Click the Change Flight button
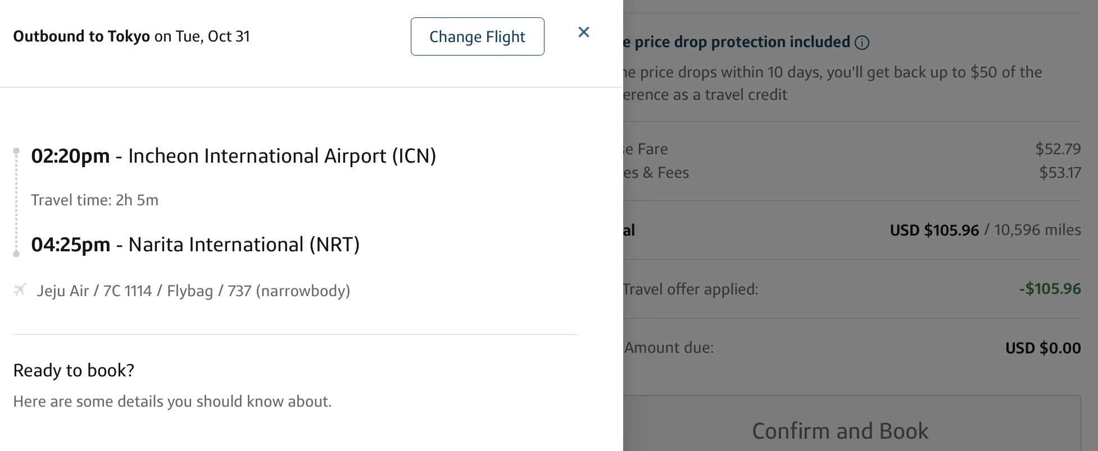1098x451 pixels. (477, 36)
